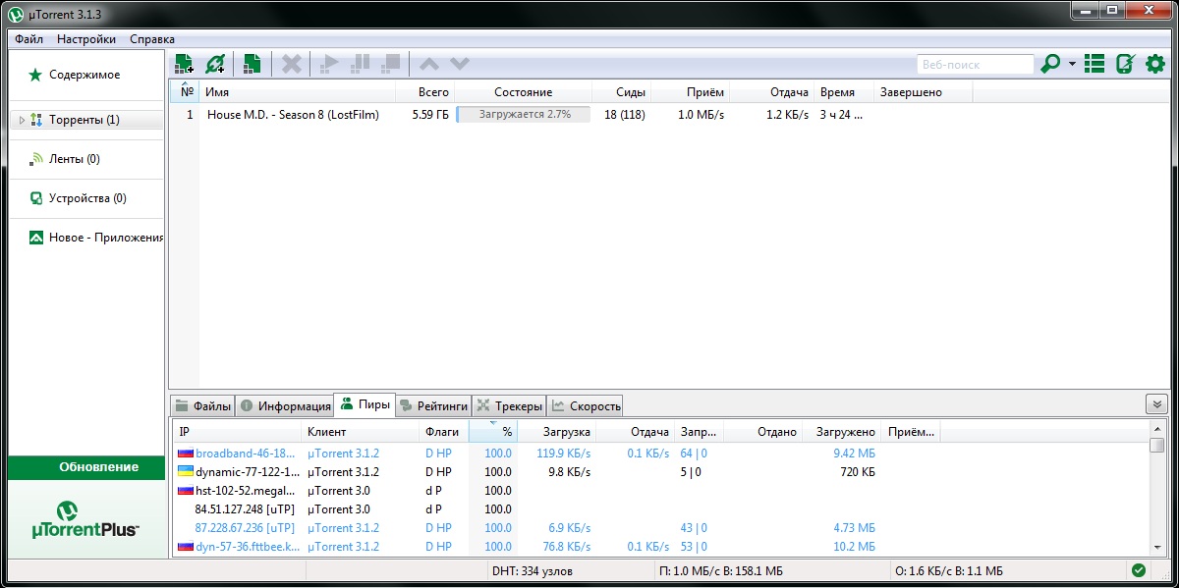The image size is (1179, 588).
Task: Sort torrents by Завершено column header
Action: 923,92
